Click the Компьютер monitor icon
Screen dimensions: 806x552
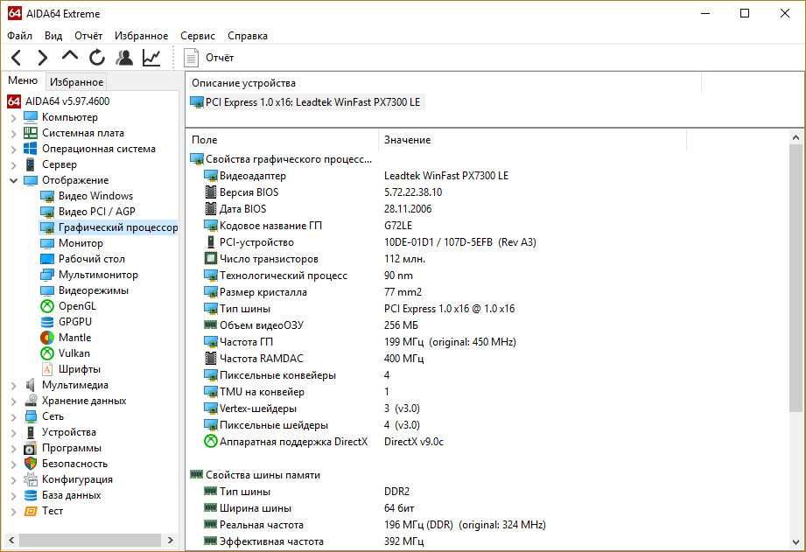click(31, 116)
